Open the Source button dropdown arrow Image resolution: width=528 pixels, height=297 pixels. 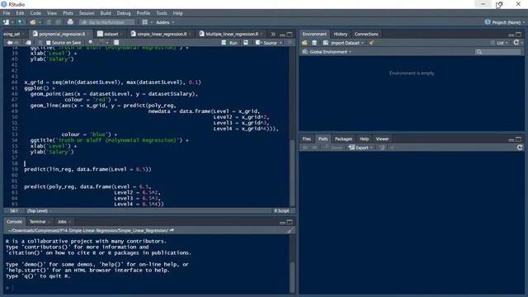(280, 43)
